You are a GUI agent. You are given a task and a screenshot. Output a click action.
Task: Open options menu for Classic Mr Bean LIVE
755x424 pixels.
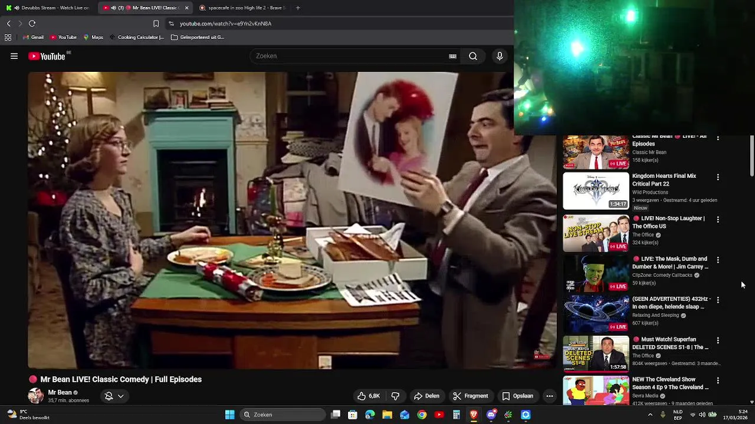718,138
